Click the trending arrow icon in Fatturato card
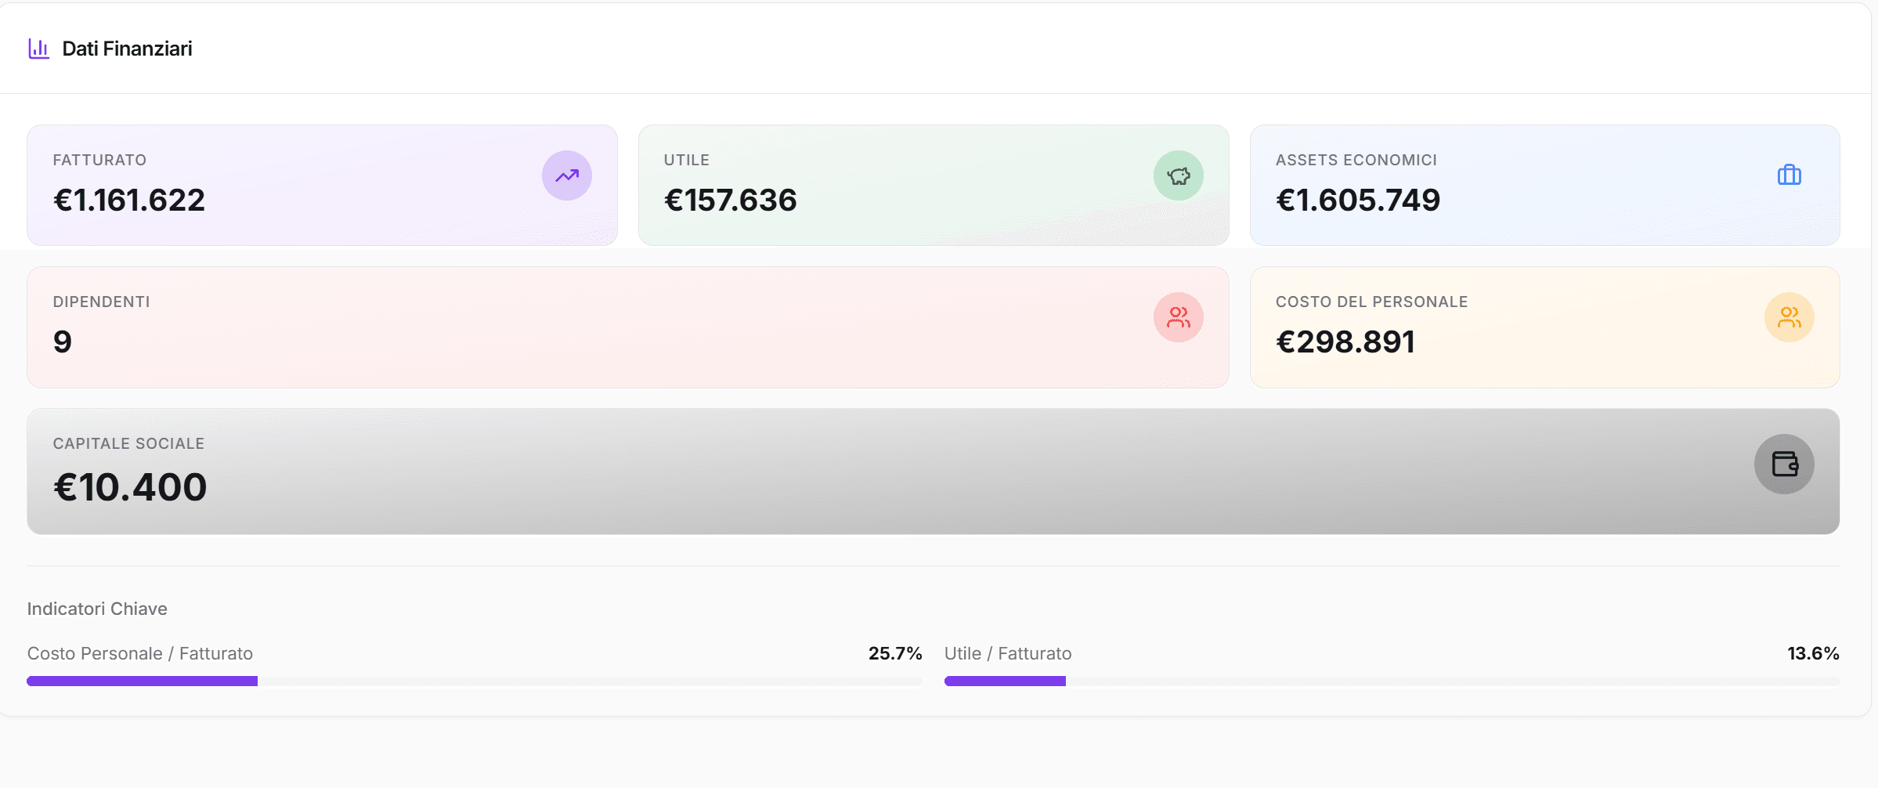Image resolution: width=1878 pixels, height=788 pixels. (x=566, y=175)
